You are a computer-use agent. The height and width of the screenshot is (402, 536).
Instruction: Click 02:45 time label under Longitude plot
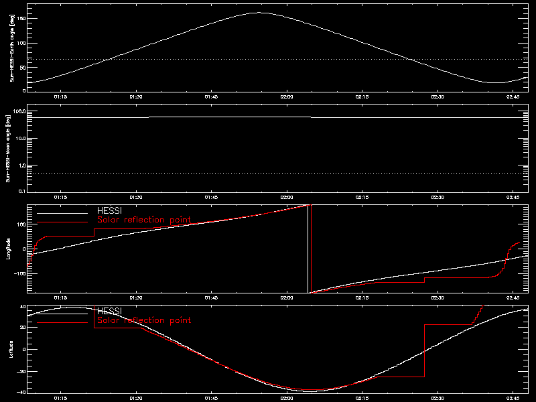(513, 297)
